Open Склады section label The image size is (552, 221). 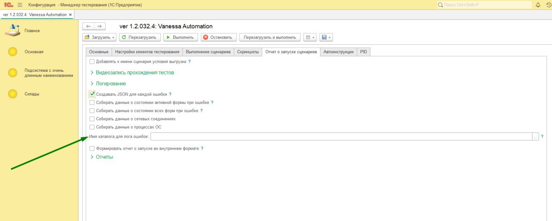pos(32,94)
